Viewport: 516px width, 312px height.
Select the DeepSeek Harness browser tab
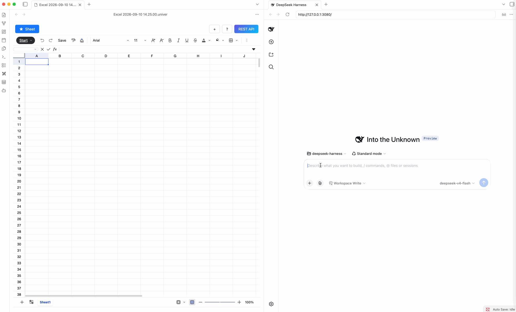294,5
